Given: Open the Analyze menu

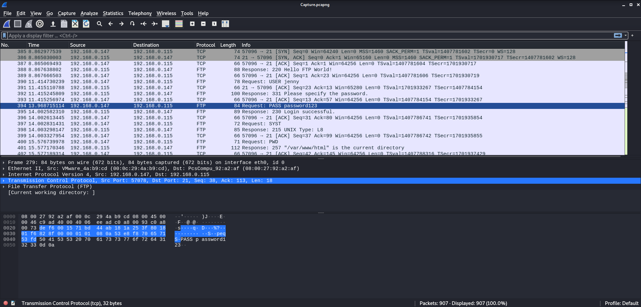Looking at the screenshot, I should (89, 13).
